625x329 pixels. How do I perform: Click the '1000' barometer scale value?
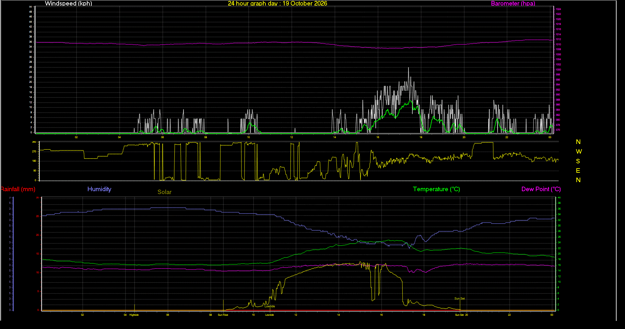[558, 70]
